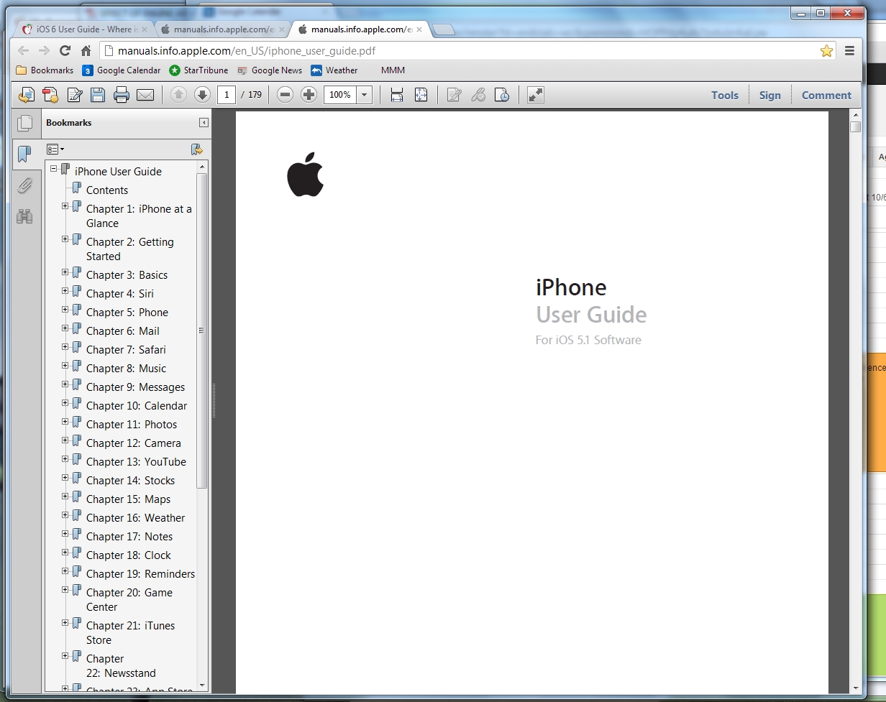Open the Google News bookmark

pyautogui.click(x=270, y=70)
